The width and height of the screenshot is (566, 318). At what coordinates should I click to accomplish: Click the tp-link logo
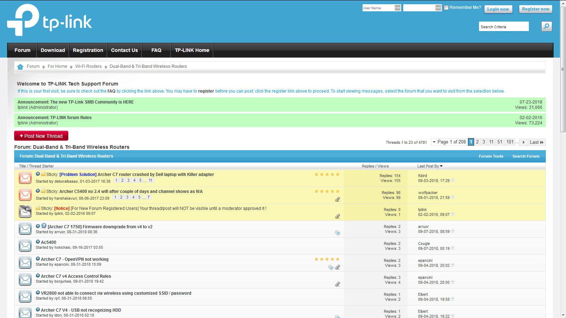click(x=50, y=20)
